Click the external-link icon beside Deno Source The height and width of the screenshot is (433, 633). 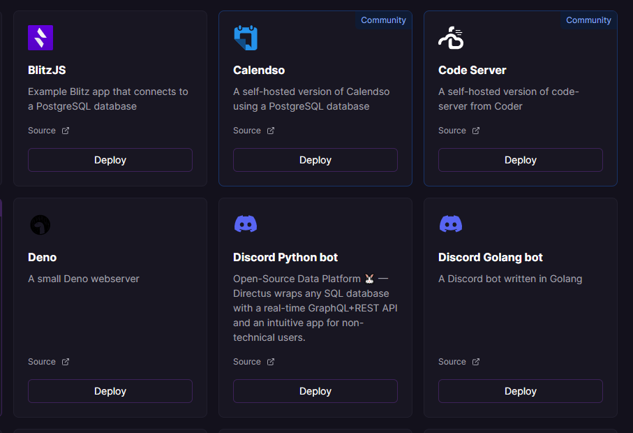(x=65, y=361)
